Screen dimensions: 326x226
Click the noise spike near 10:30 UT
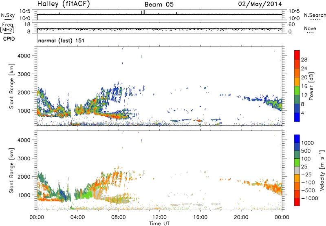pos(144,12)
